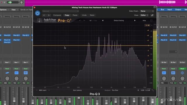Switch to the Bus filter tab
This screenshot has height=105, width=187.
[162, 10]
